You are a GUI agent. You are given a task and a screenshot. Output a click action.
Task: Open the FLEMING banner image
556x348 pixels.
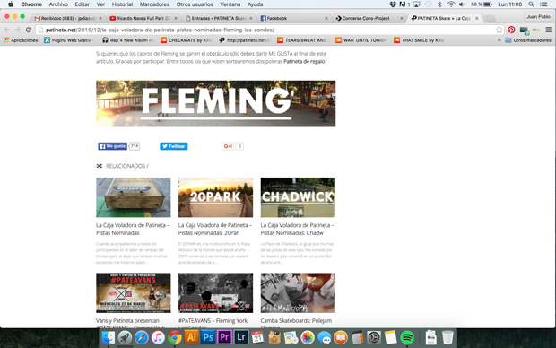click(x=215, y=103)
